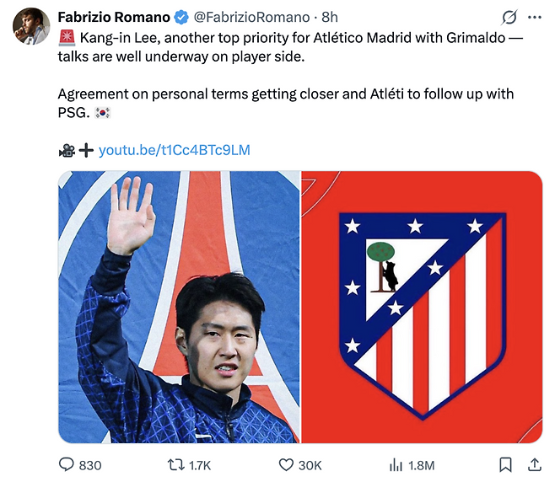
Task: Click the 1.7K reposts count
Action: (200, 465)
